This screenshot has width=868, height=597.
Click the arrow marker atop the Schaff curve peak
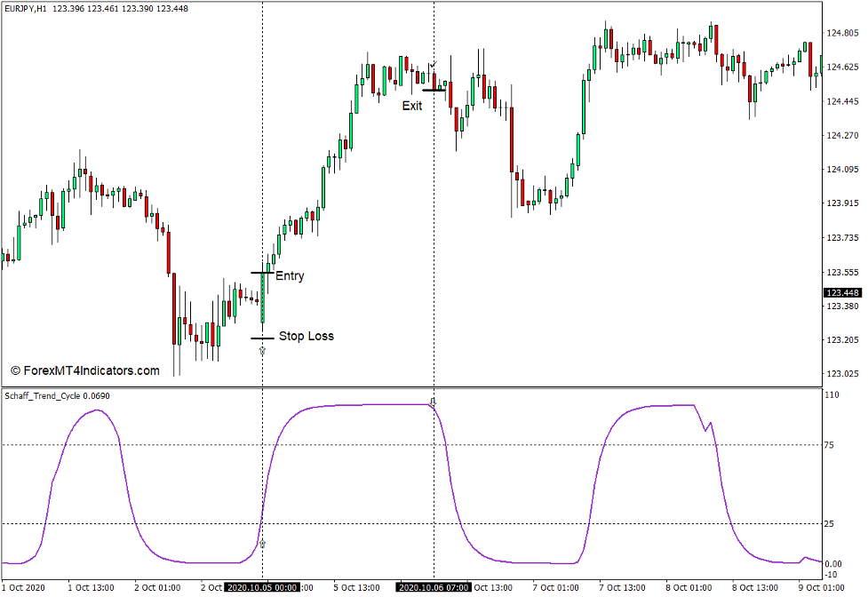[x=433, y=402]
